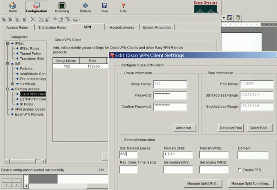
Task: Click the Secondary DNS field
Action: (x=178, y=169)
